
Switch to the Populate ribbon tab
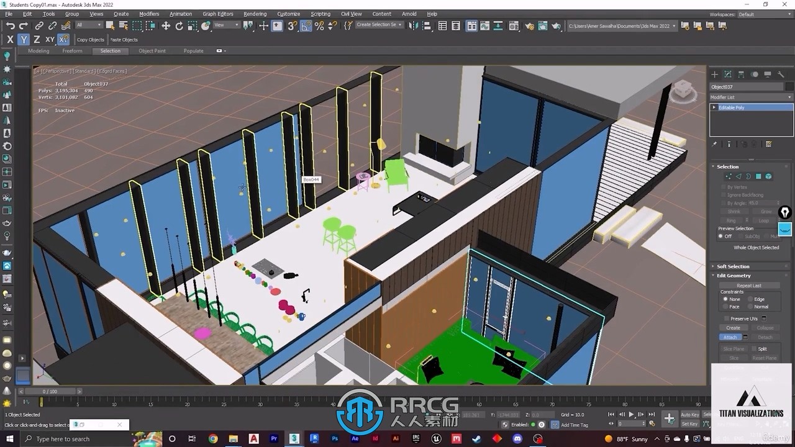[193, 51]
